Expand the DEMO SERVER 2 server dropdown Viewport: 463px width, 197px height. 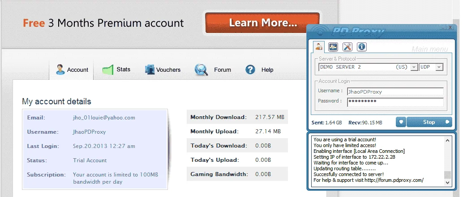tap(414, 67)
